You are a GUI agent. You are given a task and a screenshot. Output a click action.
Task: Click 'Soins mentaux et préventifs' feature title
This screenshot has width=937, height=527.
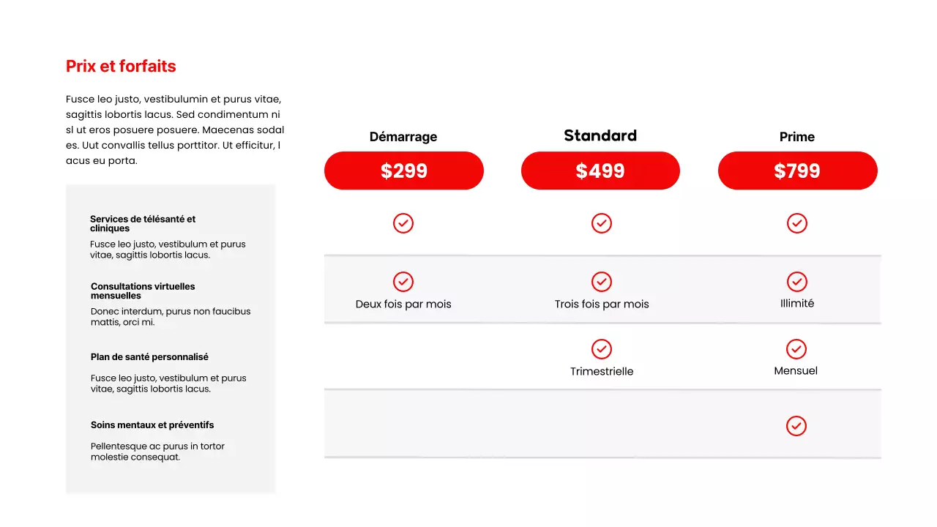tap(152, 425)
